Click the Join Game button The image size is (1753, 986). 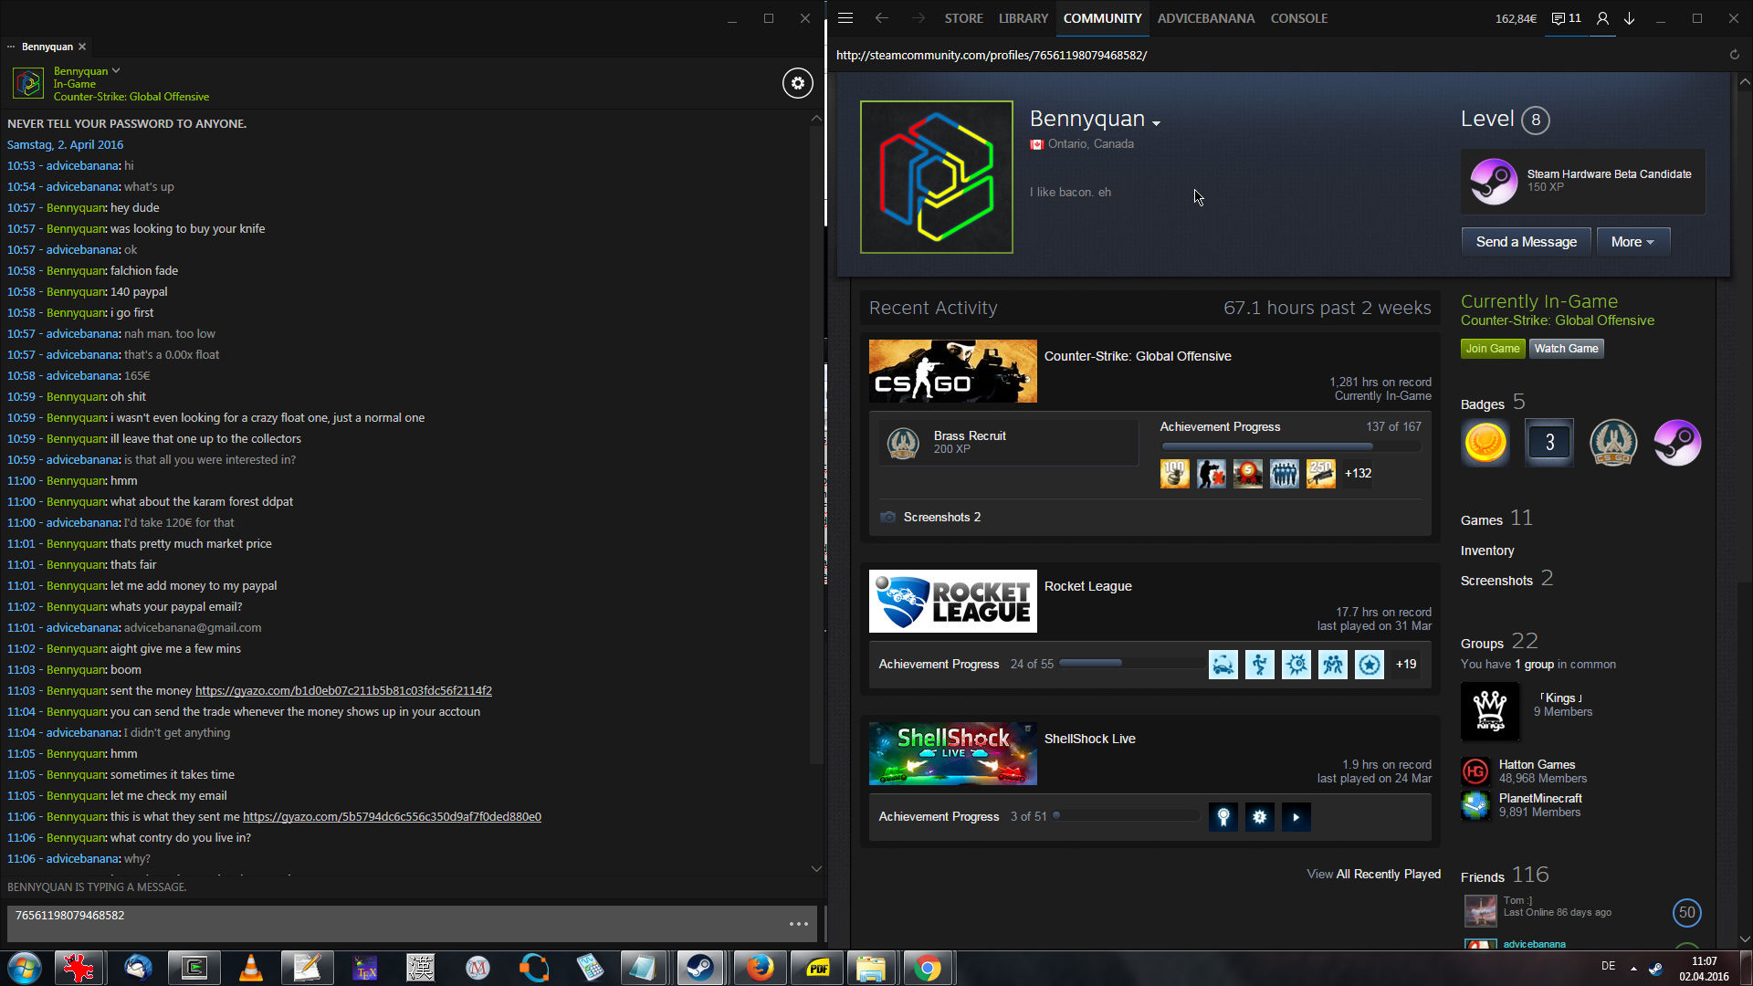[1492, 349]
